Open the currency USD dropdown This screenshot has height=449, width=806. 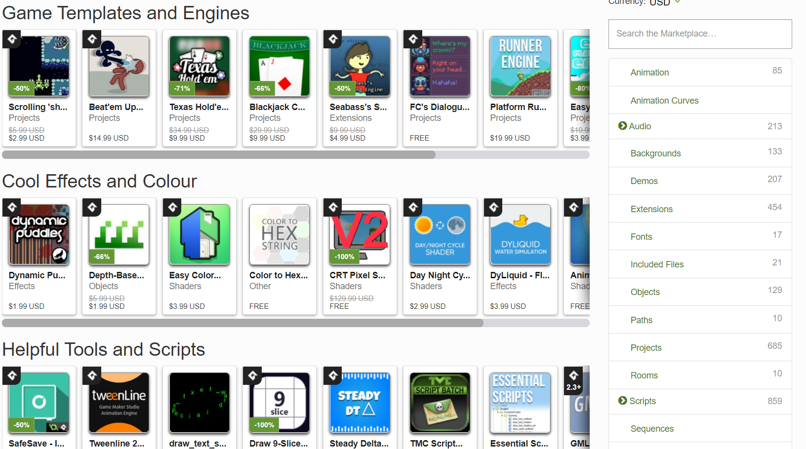[x=665, y=2]
